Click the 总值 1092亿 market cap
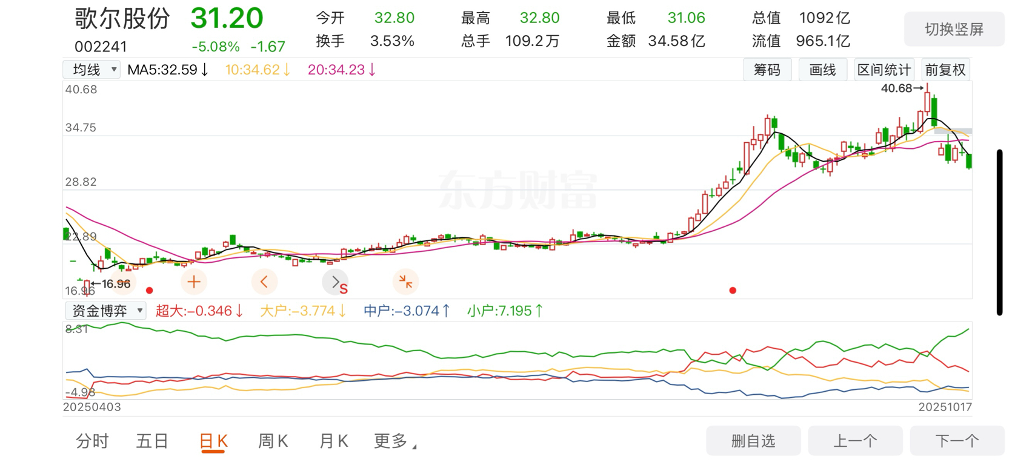Screen dimensions: 1012x465 pyautogui.click(x=801, y=18)
